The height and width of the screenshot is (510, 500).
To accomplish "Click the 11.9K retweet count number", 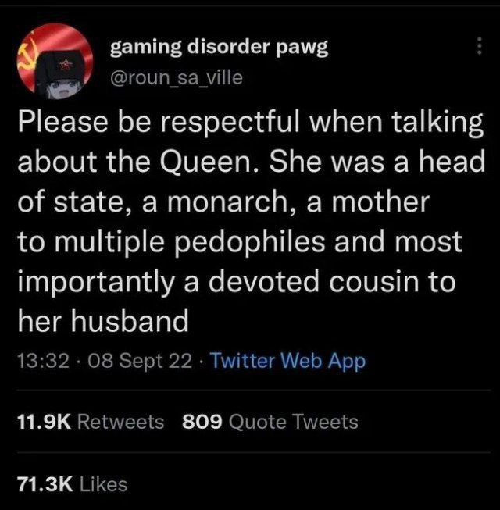I will click(x=45, y=422).
